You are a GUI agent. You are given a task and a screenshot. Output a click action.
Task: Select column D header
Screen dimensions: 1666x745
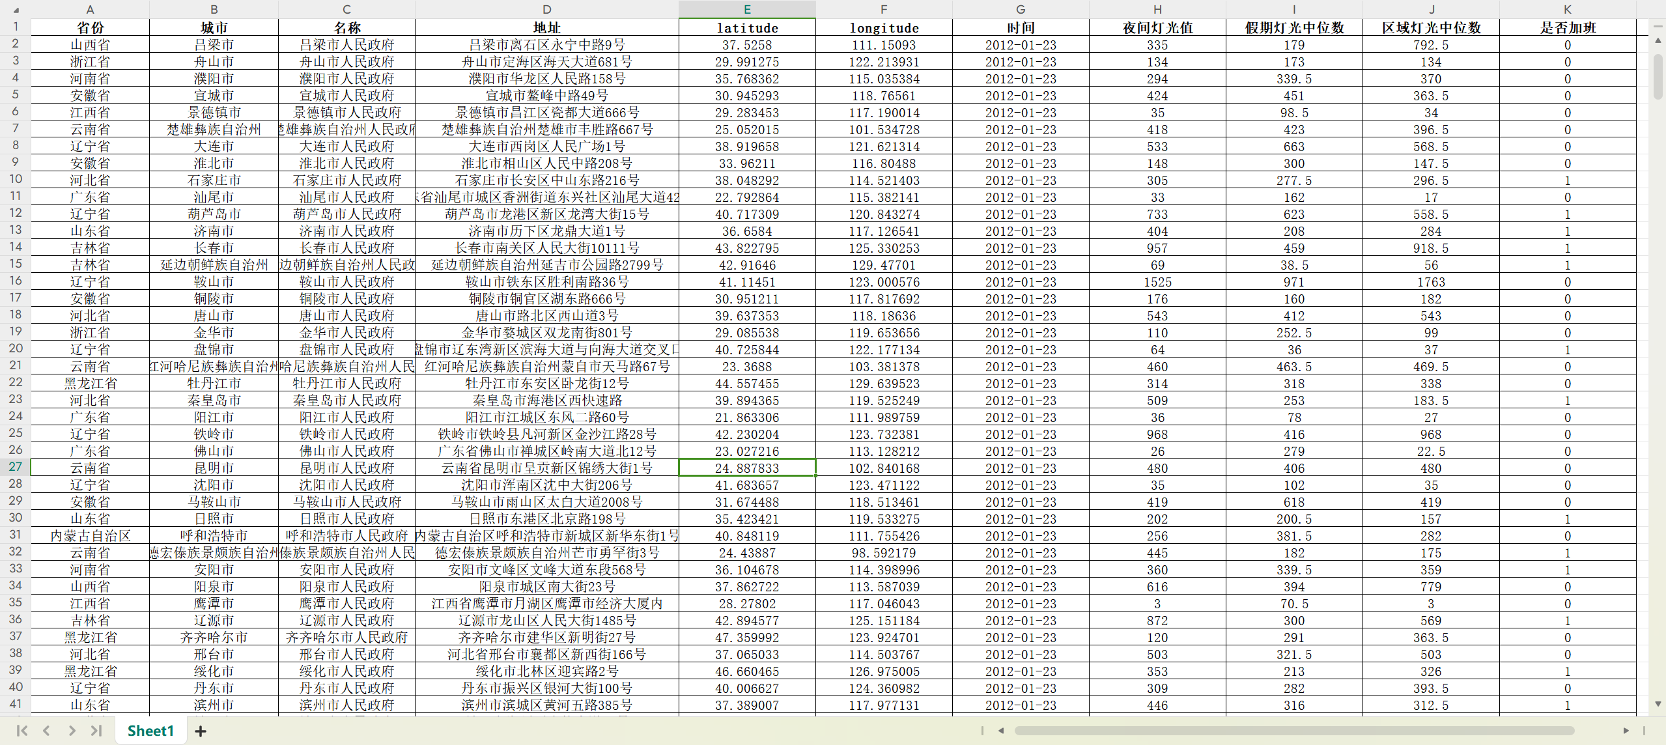547,9
